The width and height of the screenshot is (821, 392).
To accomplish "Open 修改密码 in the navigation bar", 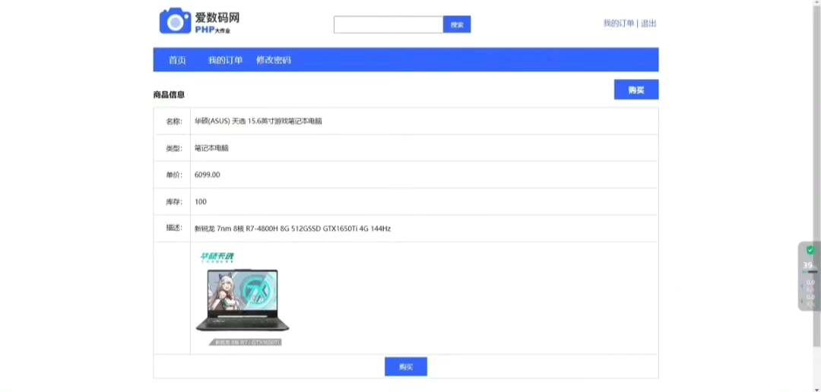I will tap(274, 60).
